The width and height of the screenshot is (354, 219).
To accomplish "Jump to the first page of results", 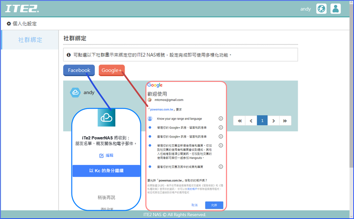I will (x=239, y=121).
